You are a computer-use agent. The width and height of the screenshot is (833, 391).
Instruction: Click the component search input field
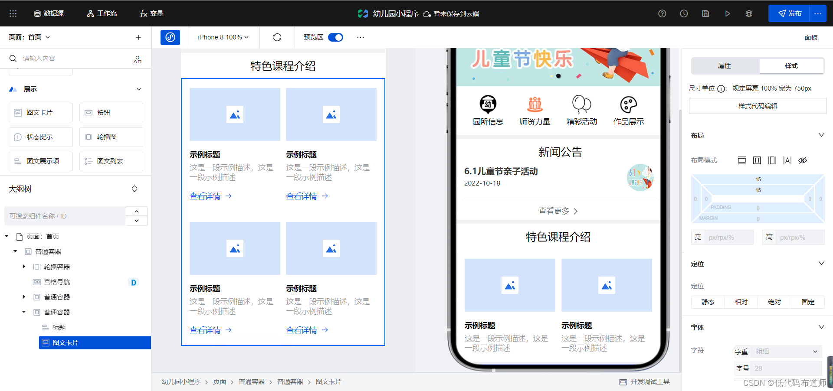69,59
